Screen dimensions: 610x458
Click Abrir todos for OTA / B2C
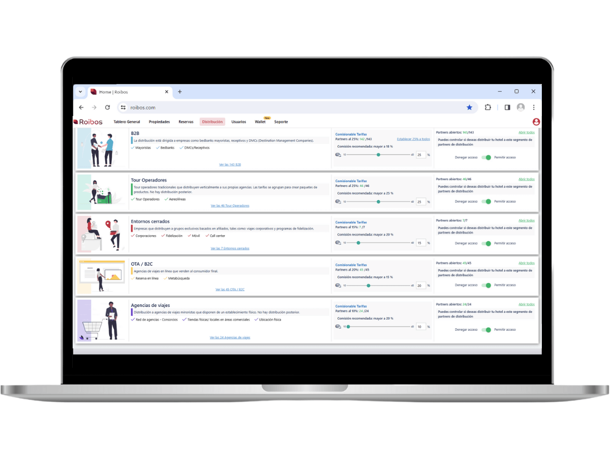[526, 263]
